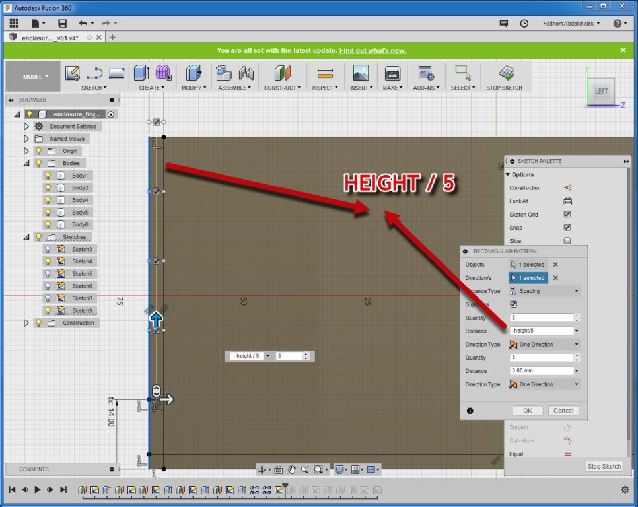Click the Stop Sketch button in palette
Image resolution: width=638 pixels, height=507 pixels.
604,466
